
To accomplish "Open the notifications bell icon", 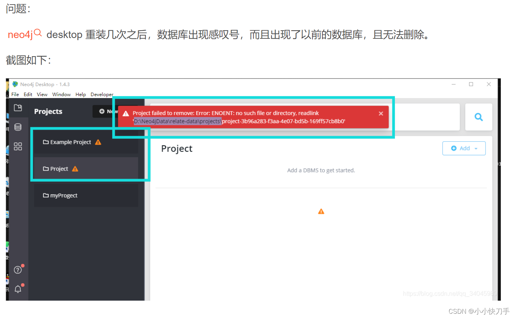I will point(18,289).
